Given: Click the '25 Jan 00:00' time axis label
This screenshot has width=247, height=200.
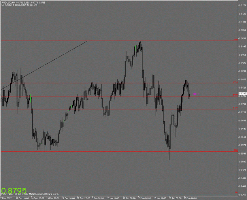Looking at the screenshot, I should tap(190, 198).
